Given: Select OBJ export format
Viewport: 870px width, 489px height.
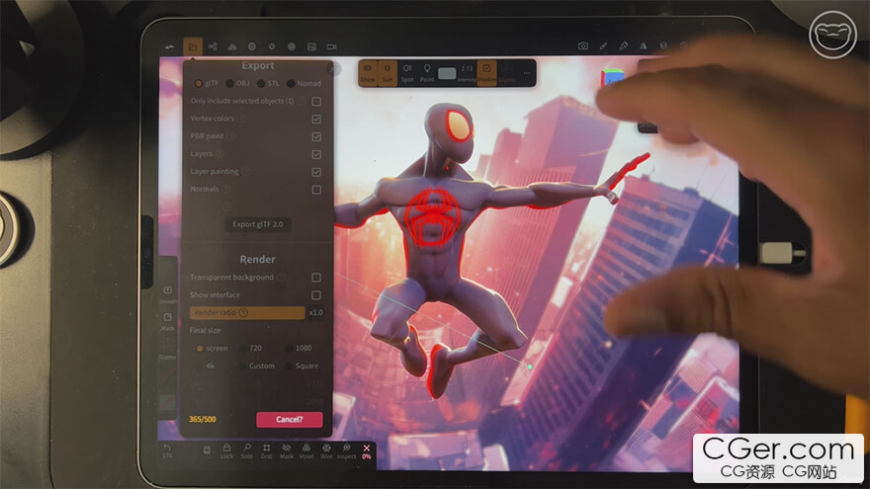Looking at the screenshot, I should 237,83.
